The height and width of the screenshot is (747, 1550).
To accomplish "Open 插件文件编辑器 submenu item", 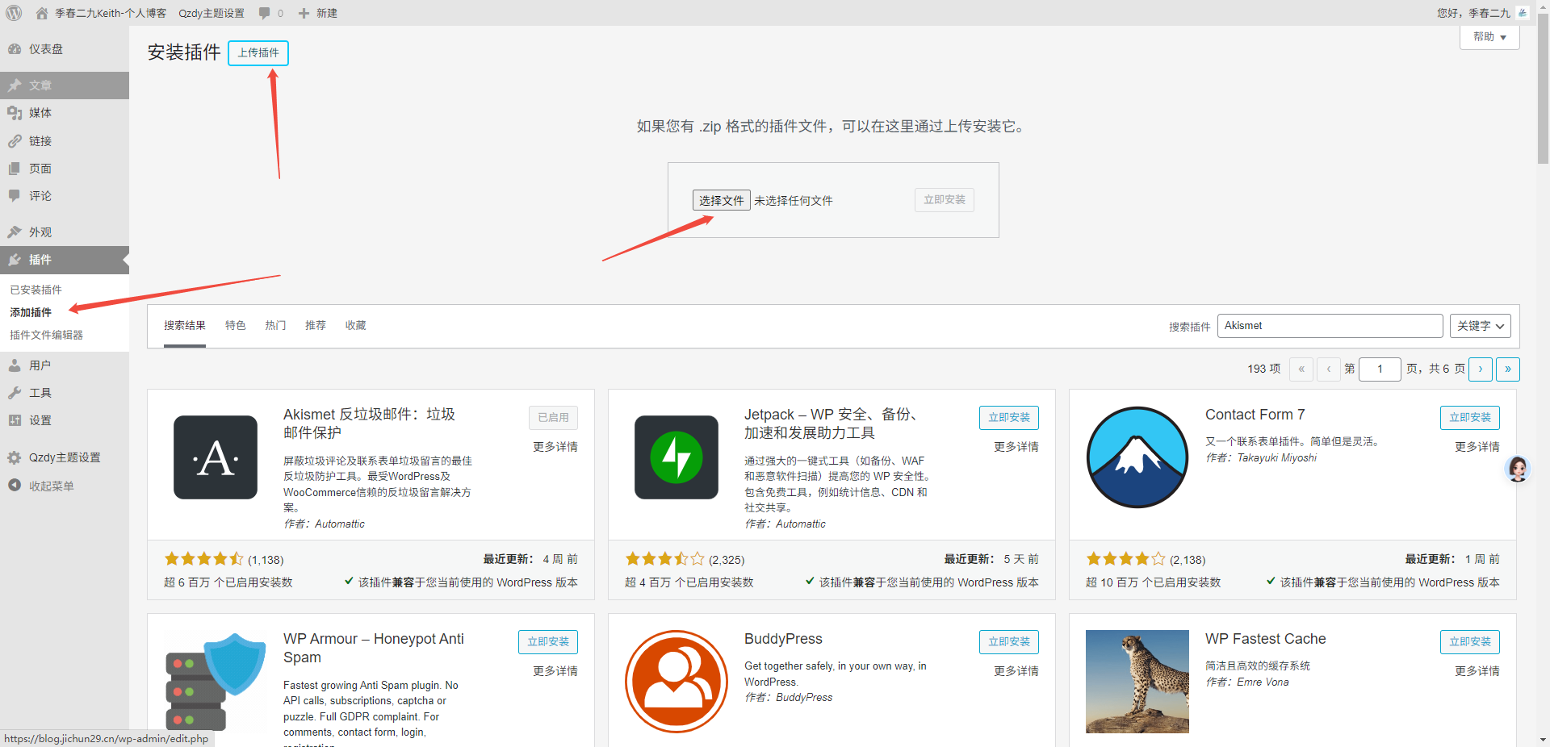I will (46, 335).
